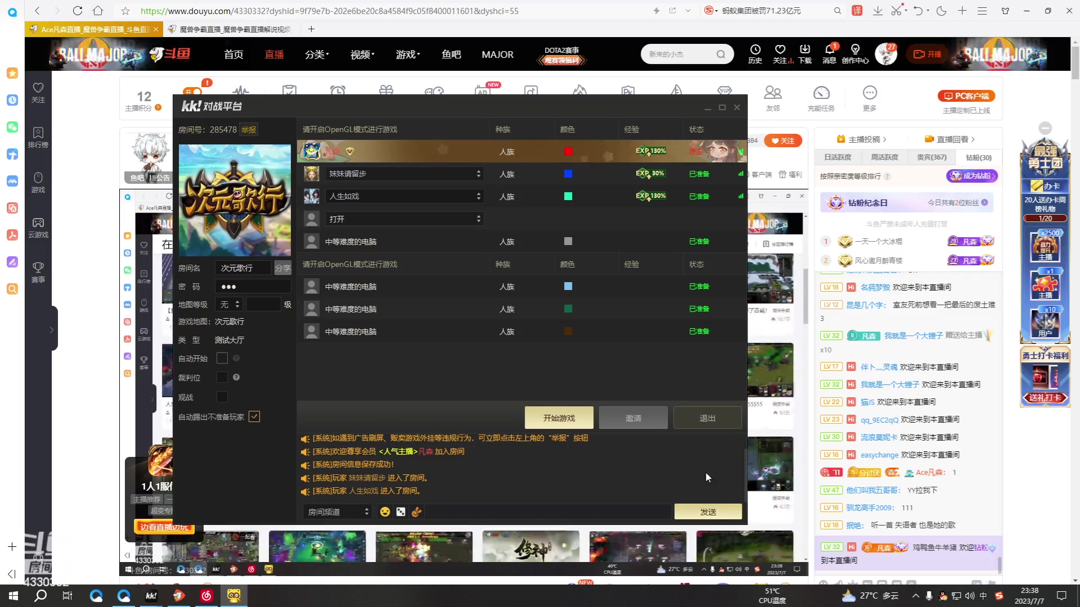Open MAJOR in Douyu navigation
The image size is (1080, 607).
[497, 55]
